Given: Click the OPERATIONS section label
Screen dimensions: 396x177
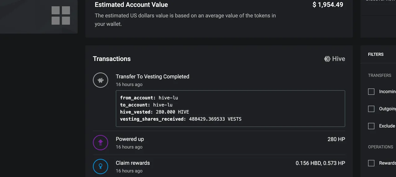Looking at the screenshot, I should pyautogui.click(x=381, y=147).
